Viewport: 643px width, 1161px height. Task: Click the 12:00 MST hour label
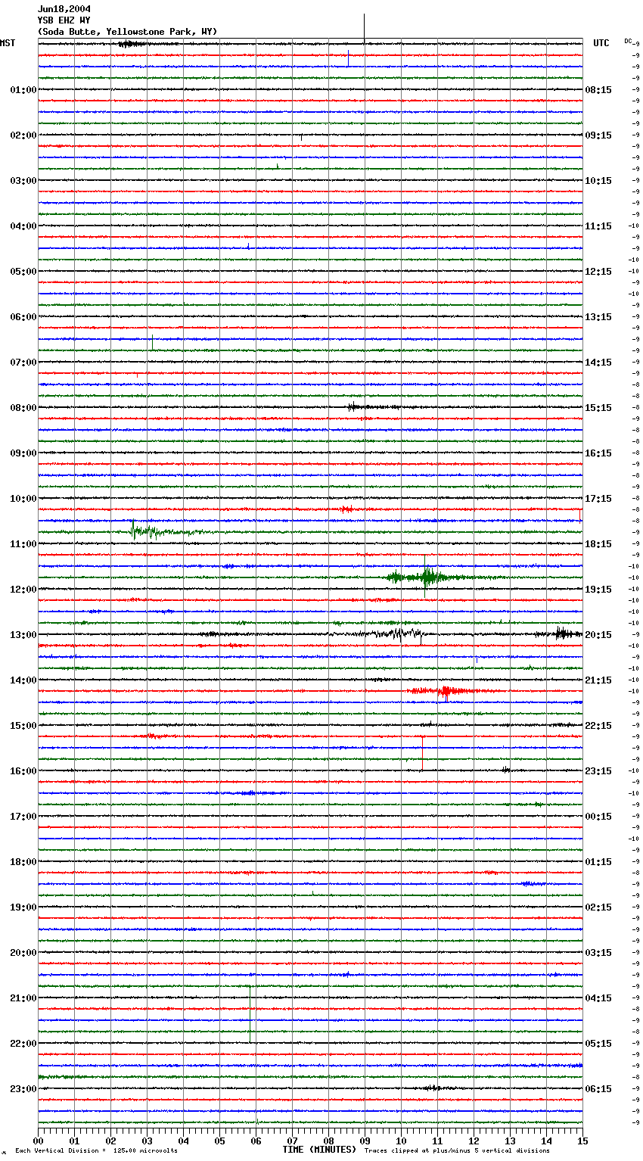(x=23, y=590)
